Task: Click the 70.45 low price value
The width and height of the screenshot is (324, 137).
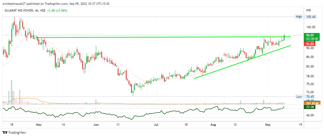Action: click(x=310, y=96)
